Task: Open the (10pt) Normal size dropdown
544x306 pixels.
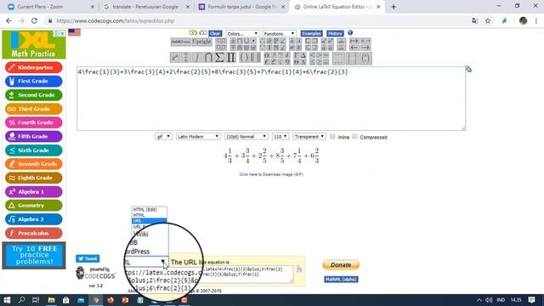Action: tap(246, 137)
